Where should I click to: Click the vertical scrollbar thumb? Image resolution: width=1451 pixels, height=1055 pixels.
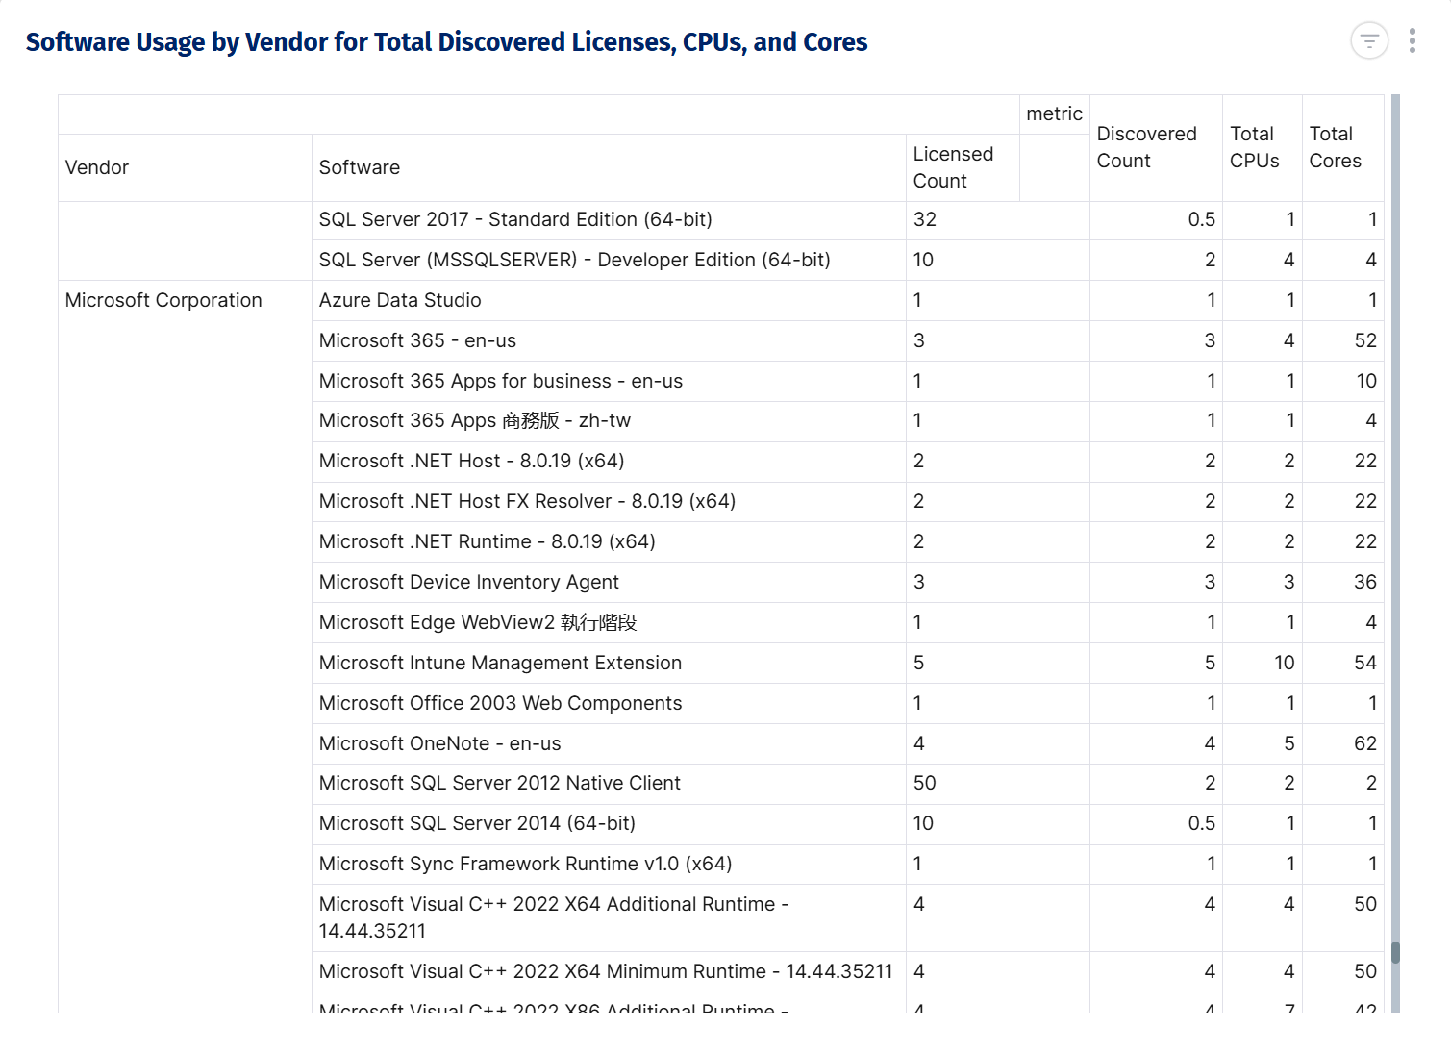point(1394,952)
